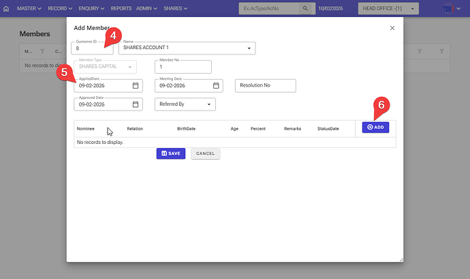Click the CANCEL button
470x279 pixels.
[x=205, y=153]
